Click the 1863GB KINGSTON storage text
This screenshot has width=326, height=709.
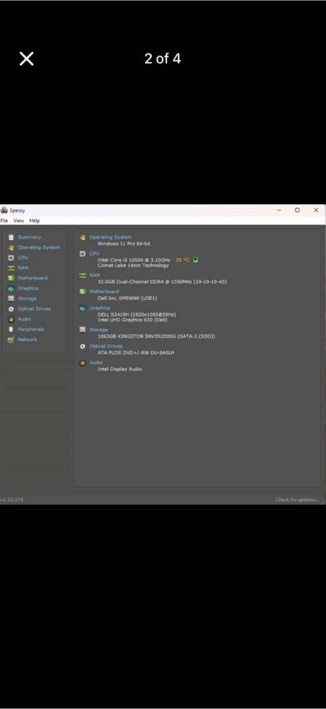156,336
